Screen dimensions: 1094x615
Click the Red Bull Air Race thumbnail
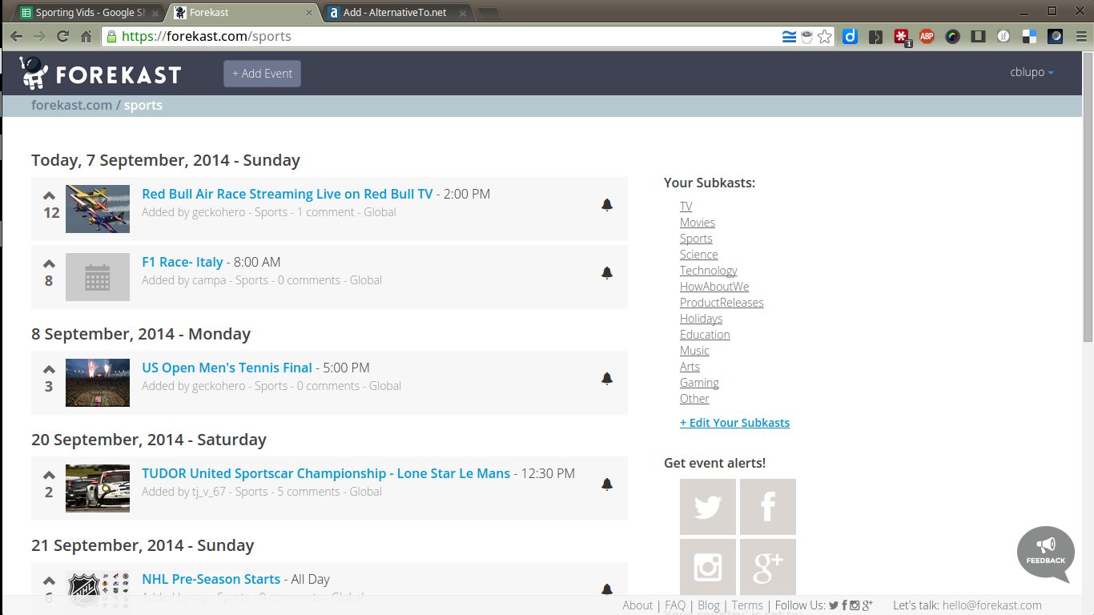pos(98,209)
